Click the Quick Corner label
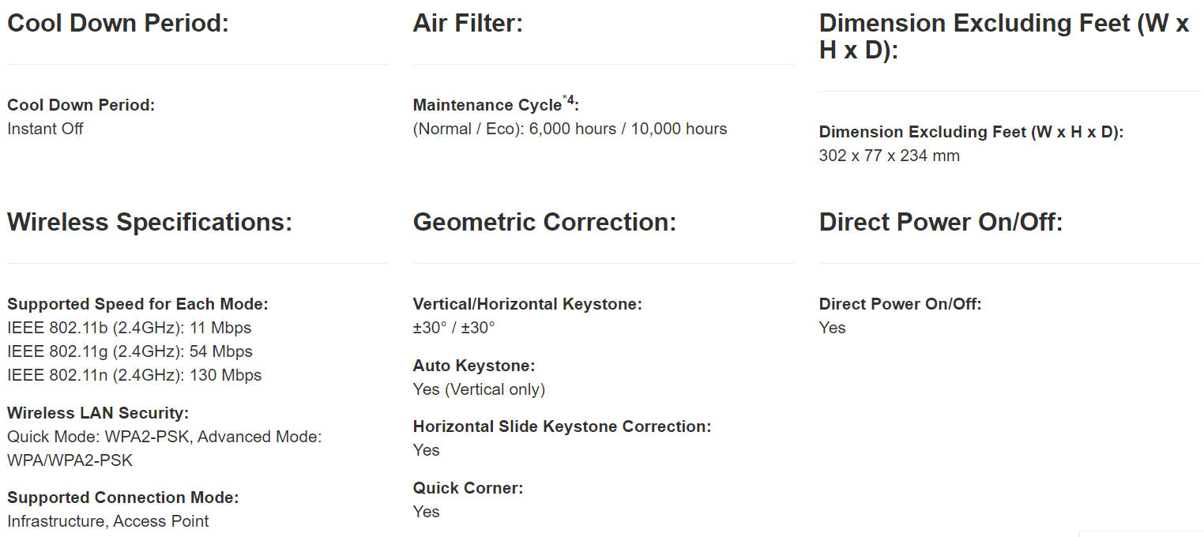 click(468, 488)
